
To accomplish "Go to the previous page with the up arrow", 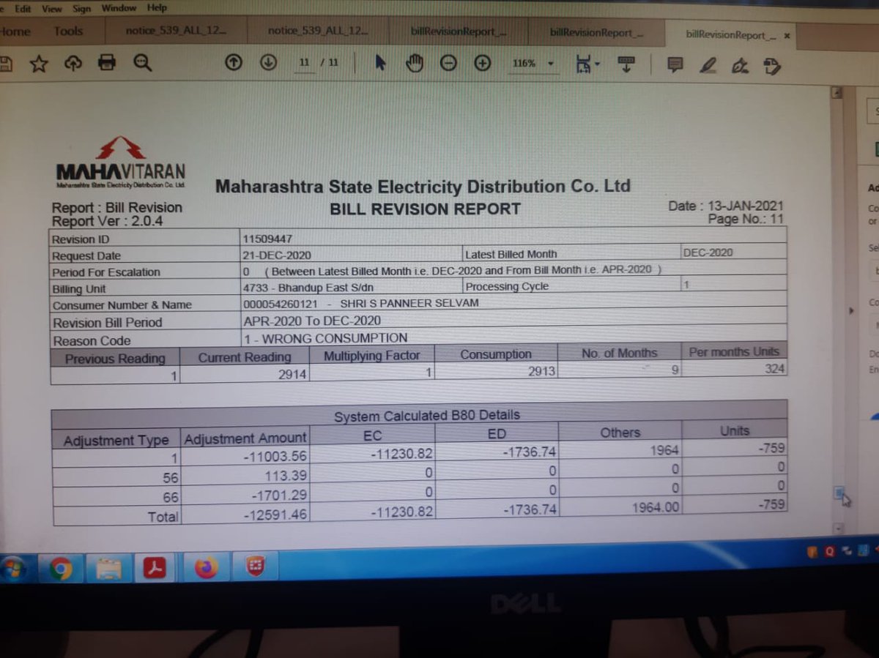I will 234,63.
